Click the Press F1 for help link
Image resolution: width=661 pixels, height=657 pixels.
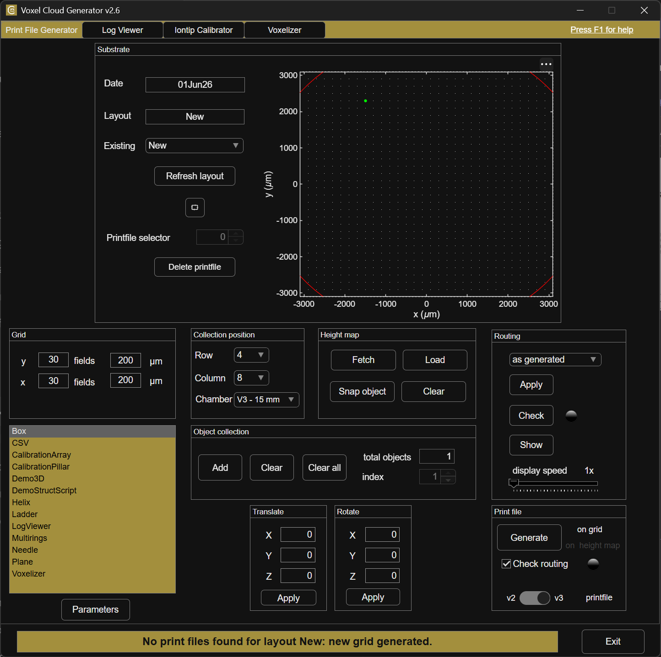602,30
